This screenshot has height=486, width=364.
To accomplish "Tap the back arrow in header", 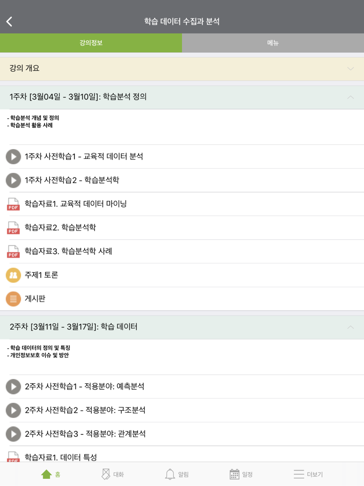I will 9,21.
